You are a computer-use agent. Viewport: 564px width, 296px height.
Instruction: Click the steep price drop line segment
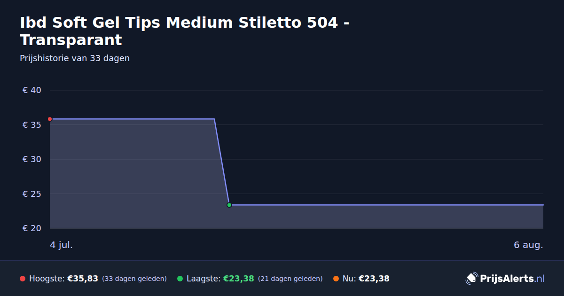(x=222, y=162)
